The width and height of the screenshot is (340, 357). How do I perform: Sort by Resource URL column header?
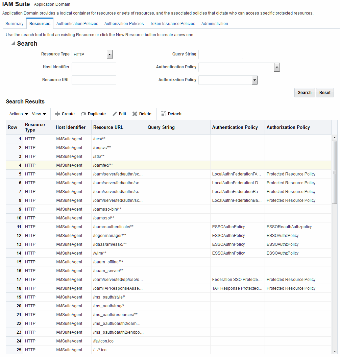[x=119, y=127]
